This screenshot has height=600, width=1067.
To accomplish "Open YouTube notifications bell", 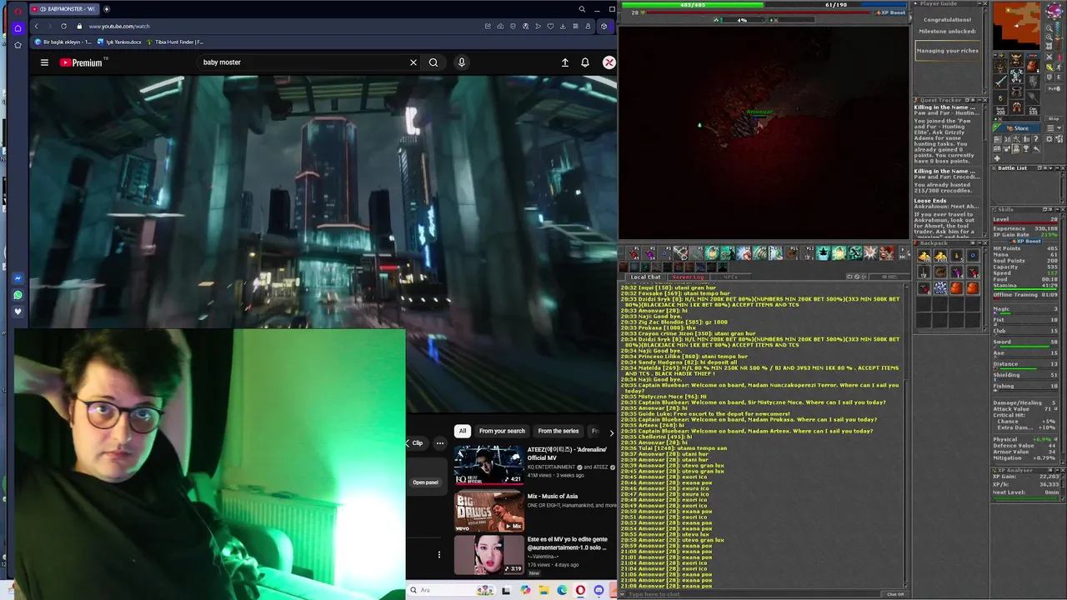I will pos(585,62).
